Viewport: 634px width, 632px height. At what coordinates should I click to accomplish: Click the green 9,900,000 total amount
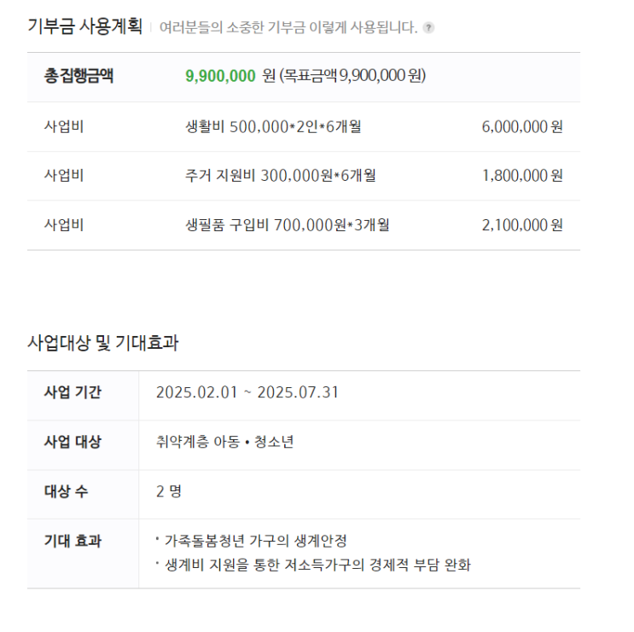tap(220, 76)
